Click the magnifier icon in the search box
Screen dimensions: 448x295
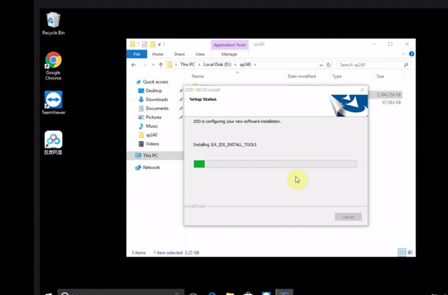pyautogui.click(x=405, y=65)
